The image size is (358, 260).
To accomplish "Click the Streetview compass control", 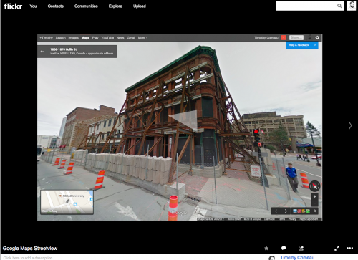I will [x=314, y=186].
